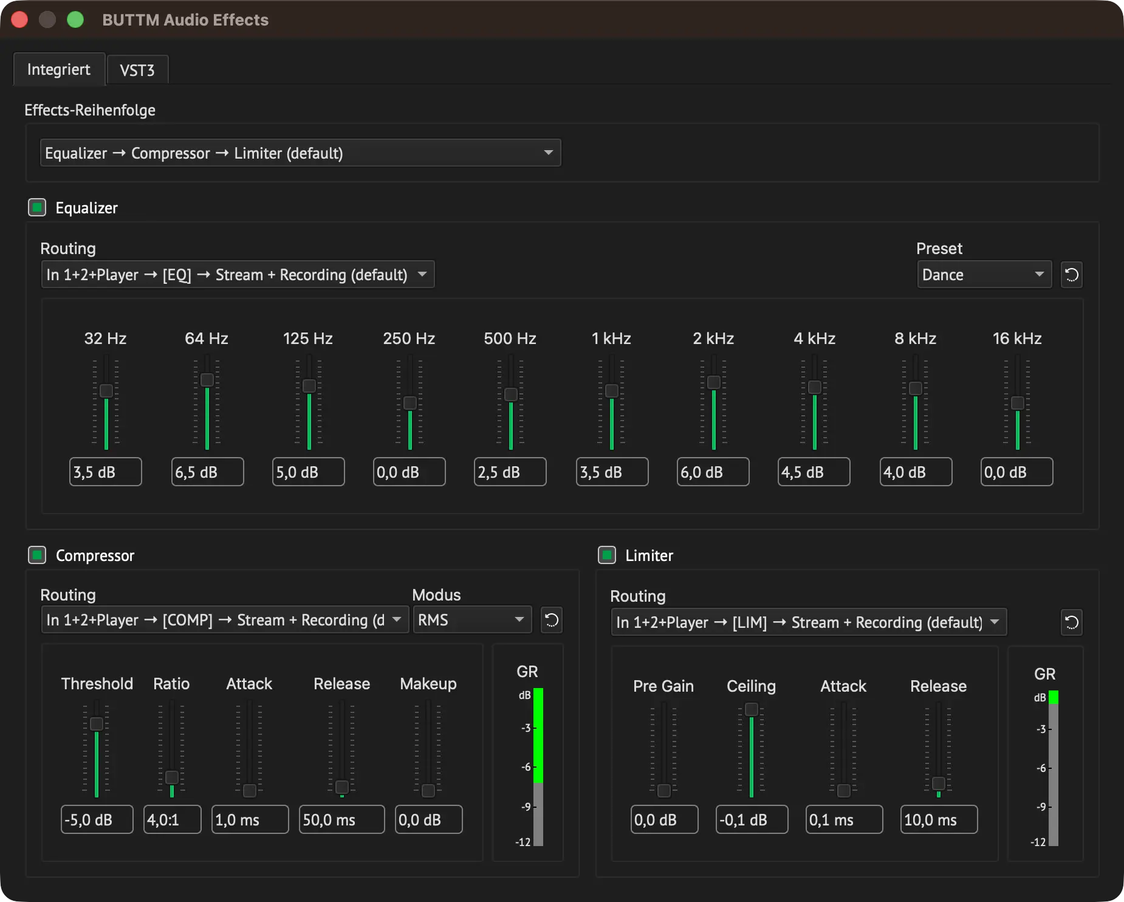Click the Compressor Threshold slider handle

click(97, 724)
